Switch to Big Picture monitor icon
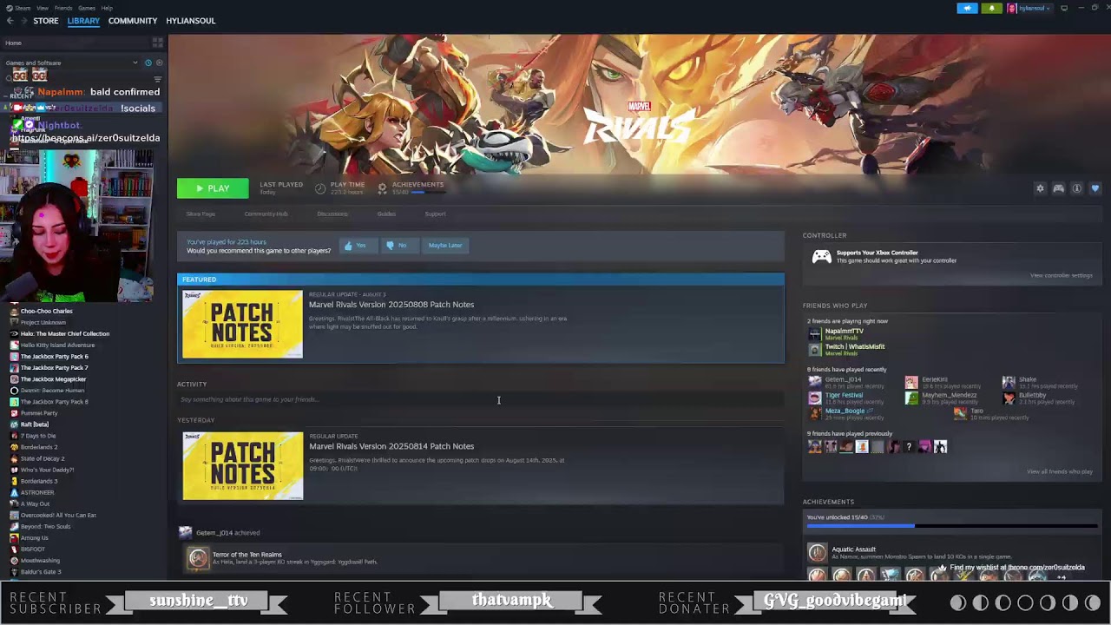Image resolution: width=1111 pixels, height=625 pixels. coord(1064,9)
